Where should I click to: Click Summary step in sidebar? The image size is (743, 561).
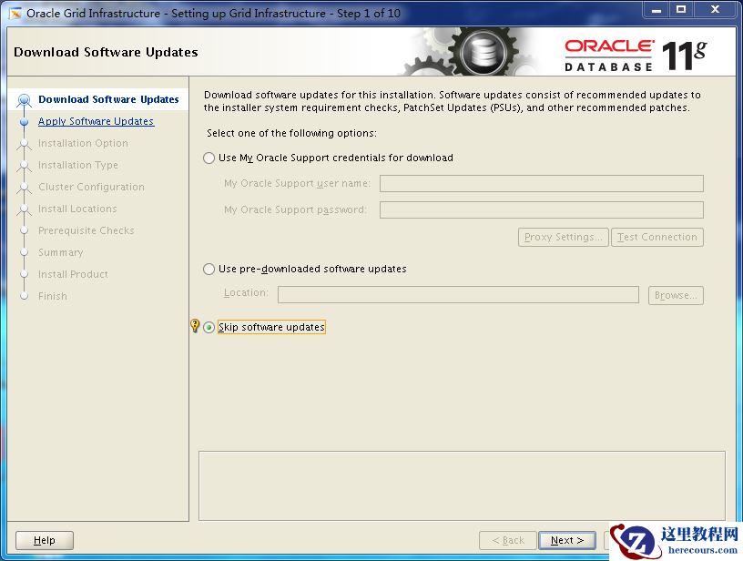tap(61, 252)
